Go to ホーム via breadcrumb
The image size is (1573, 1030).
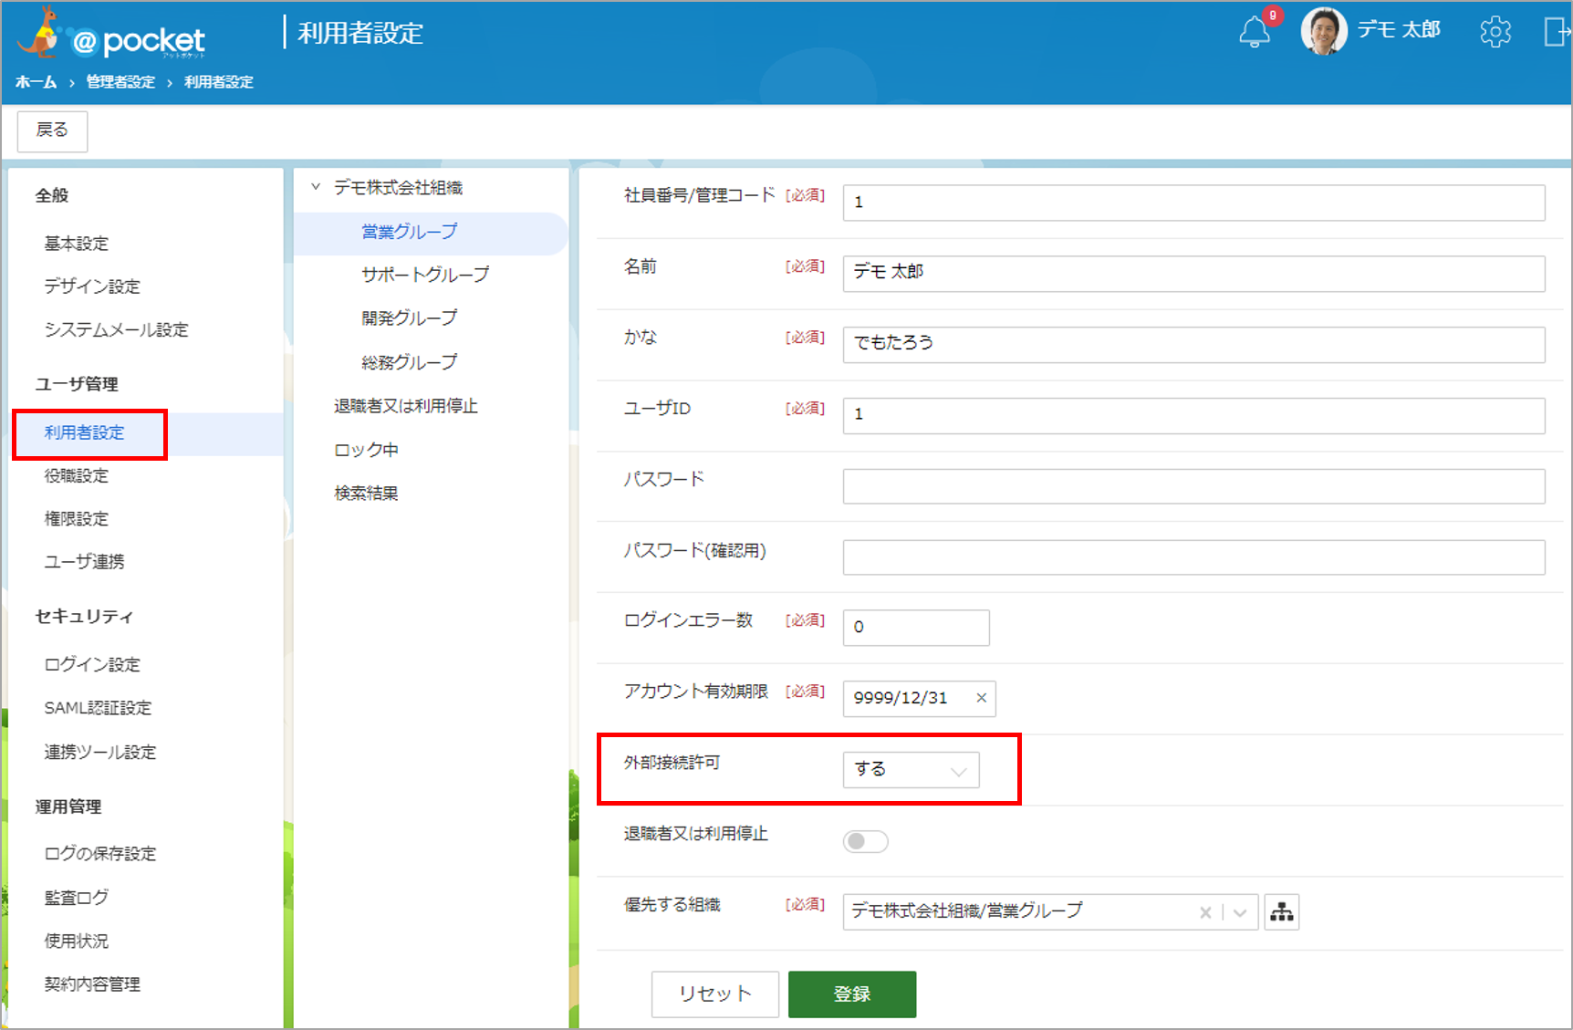pyautogui.click(x=36, y=82)
